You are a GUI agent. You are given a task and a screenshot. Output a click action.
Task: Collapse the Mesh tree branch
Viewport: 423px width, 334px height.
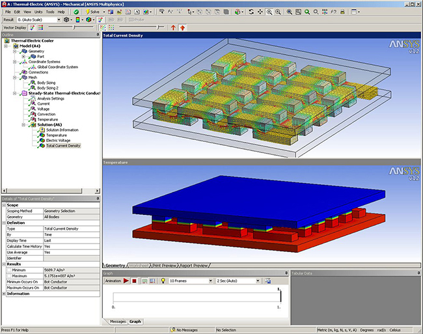pyautogui.click(x=15, y=77)
